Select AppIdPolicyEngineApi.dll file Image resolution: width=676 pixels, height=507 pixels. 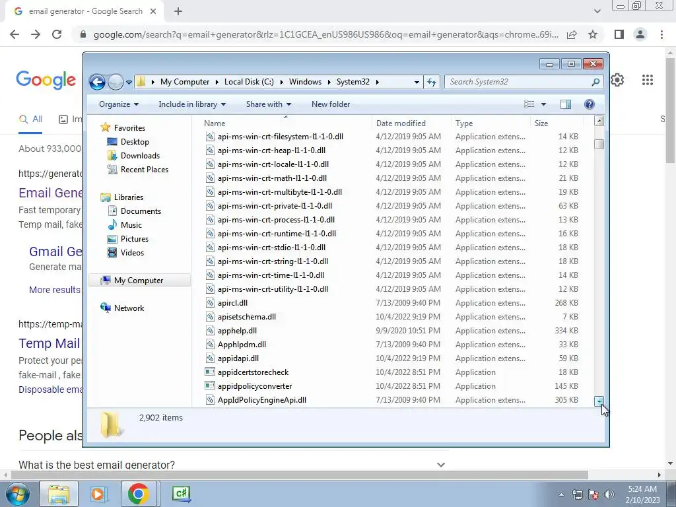coord(262,400)
